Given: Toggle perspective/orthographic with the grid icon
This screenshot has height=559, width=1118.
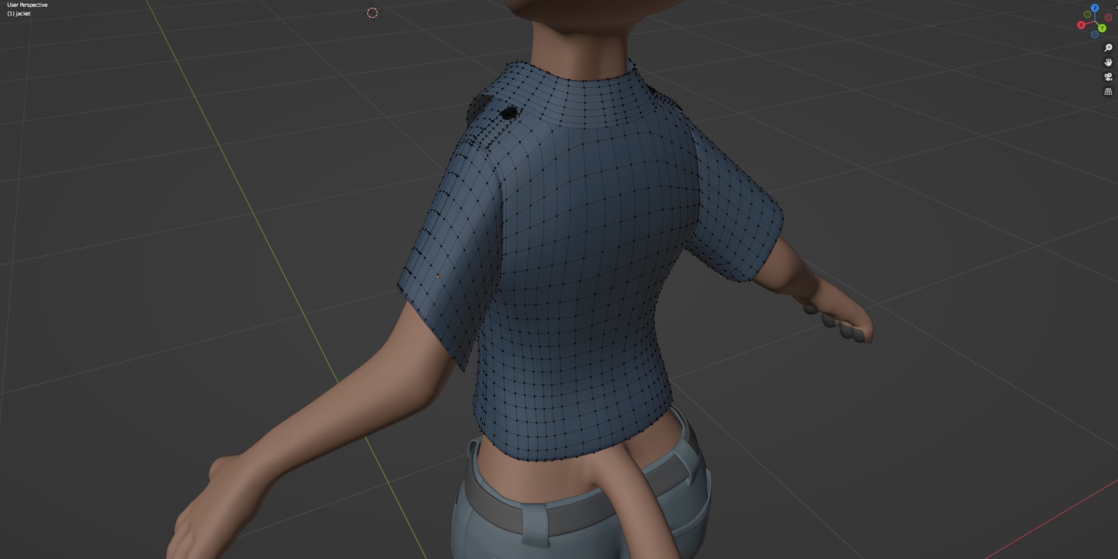Looking at the screenshot, I should click(1108, 91).
